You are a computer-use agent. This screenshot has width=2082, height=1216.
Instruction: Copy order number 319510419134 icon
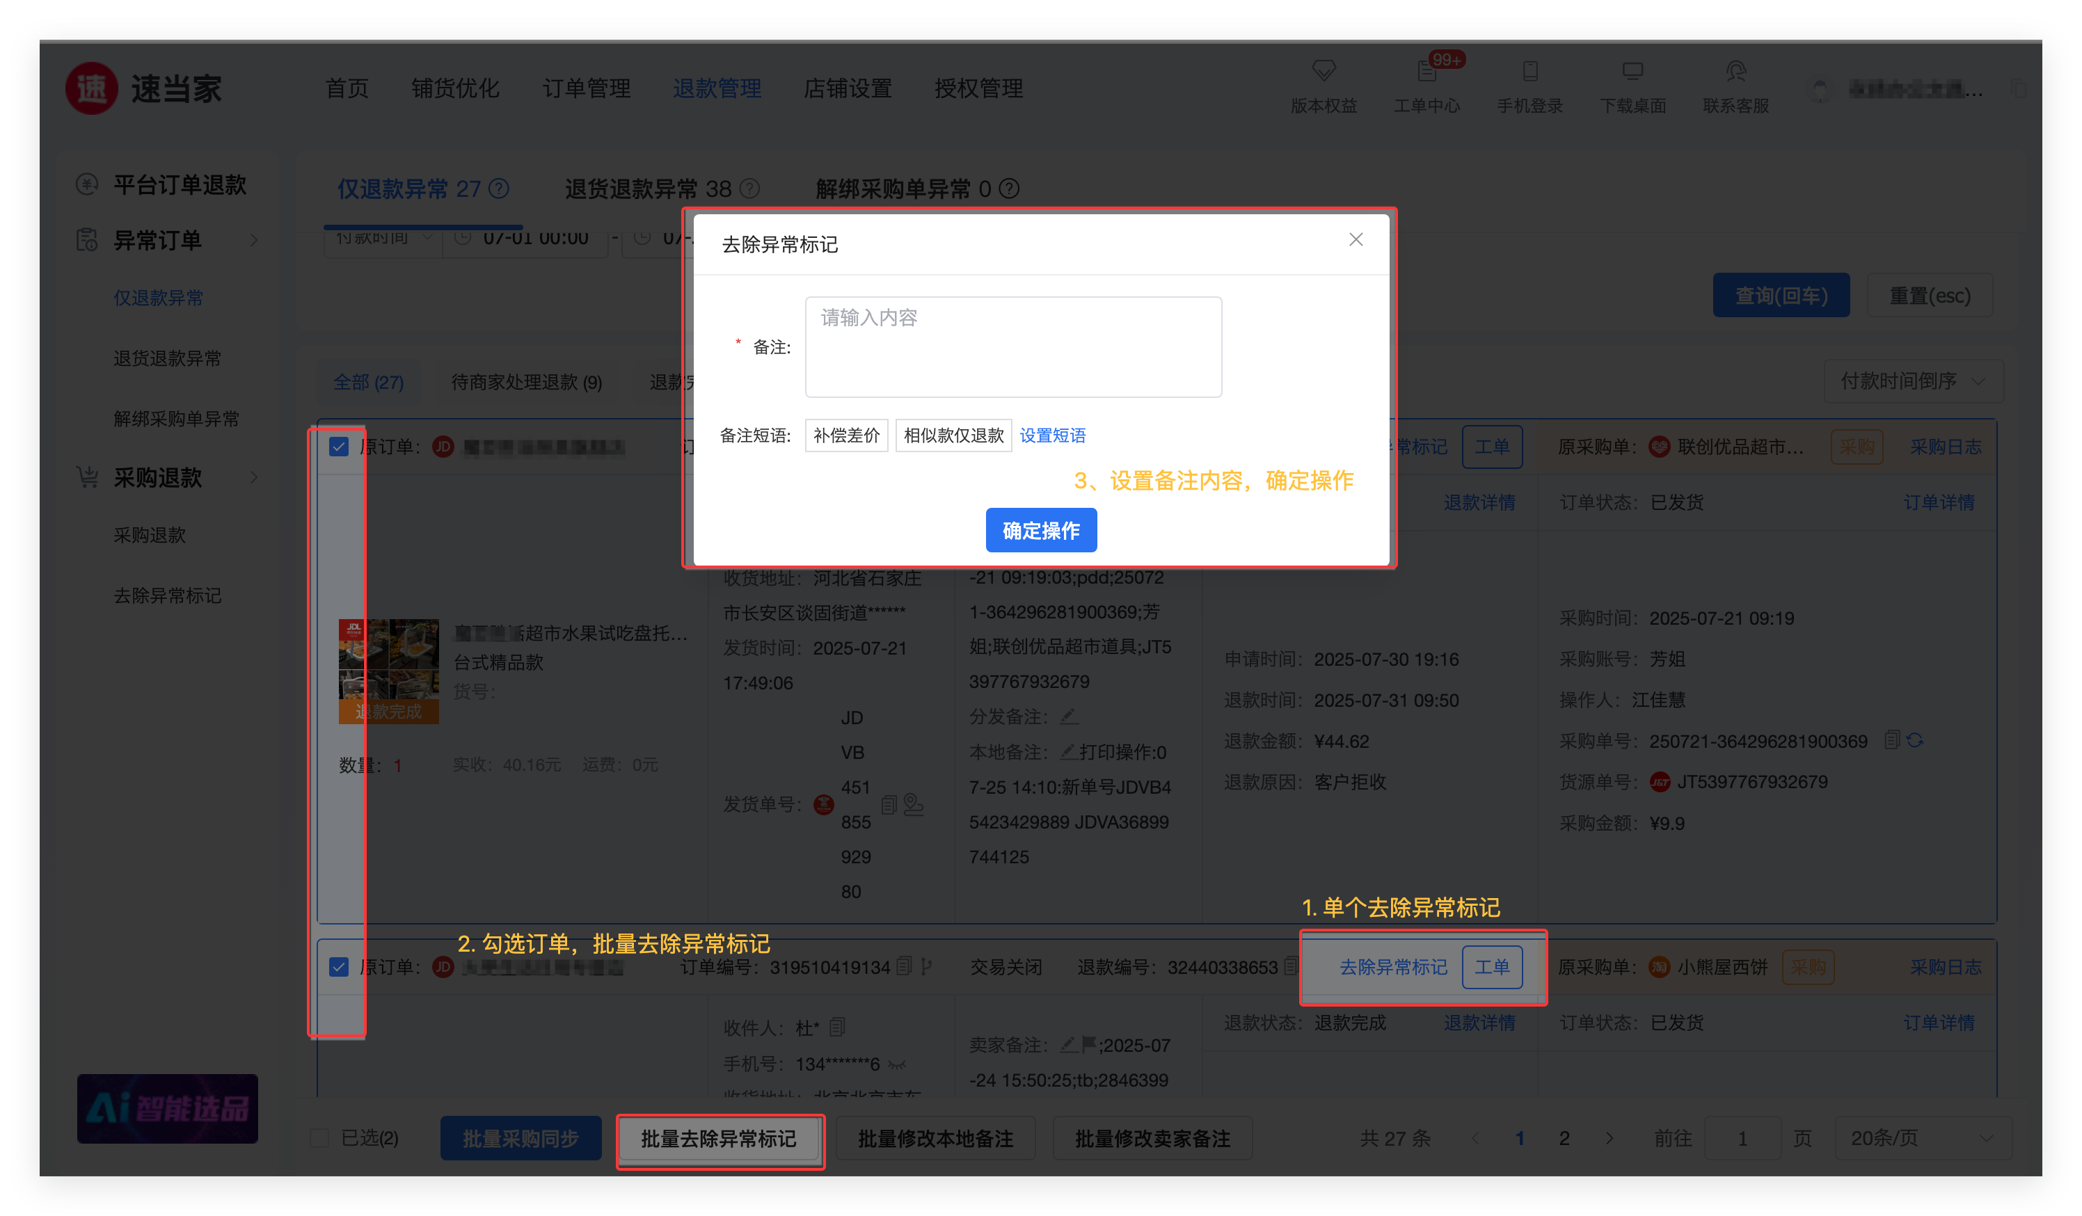click(x=904, y=966)
